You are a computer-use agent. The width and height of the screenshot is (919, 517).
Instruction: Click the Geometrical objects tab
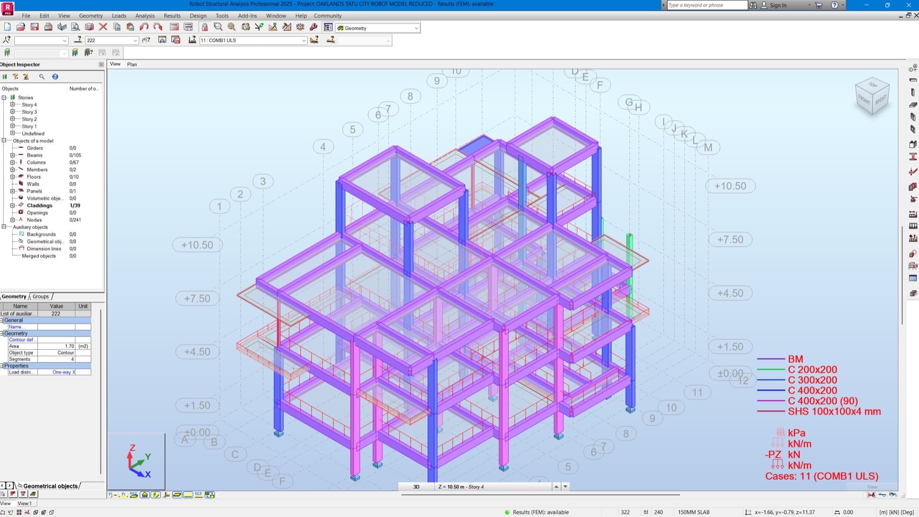(50, 486)
